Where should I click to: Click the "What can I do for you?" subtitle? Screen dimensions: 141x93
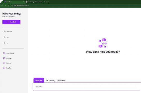coord(9,16)
